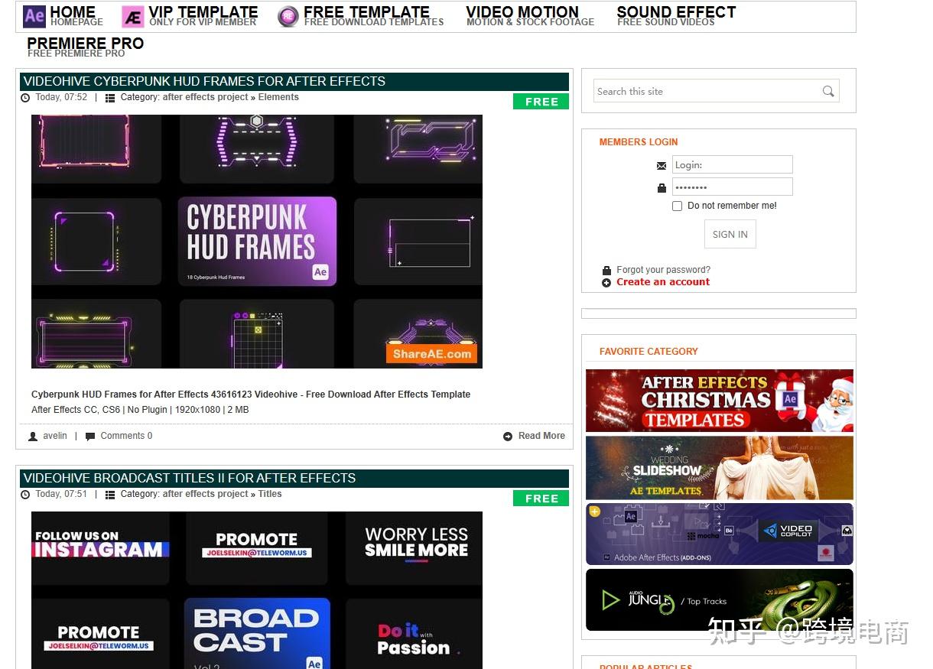Click the SIGN IN button
The image size is (933, 669).
click(x=730, y=235)
